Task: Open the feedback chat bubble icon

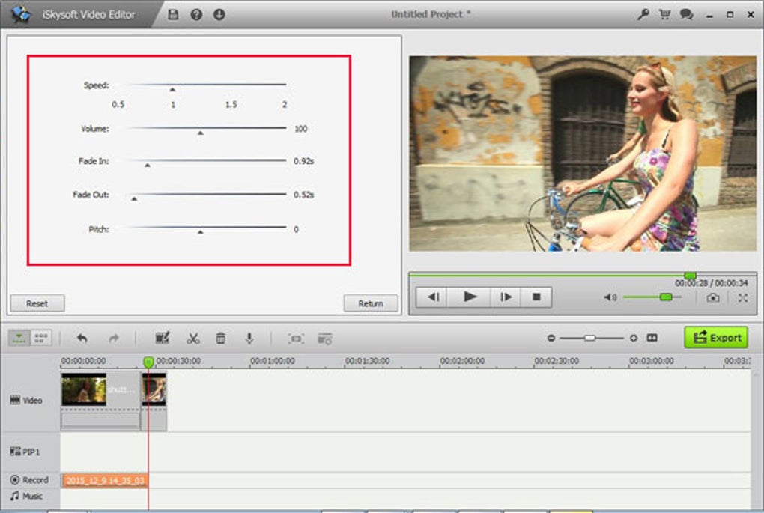Action: tap(687, 15)
